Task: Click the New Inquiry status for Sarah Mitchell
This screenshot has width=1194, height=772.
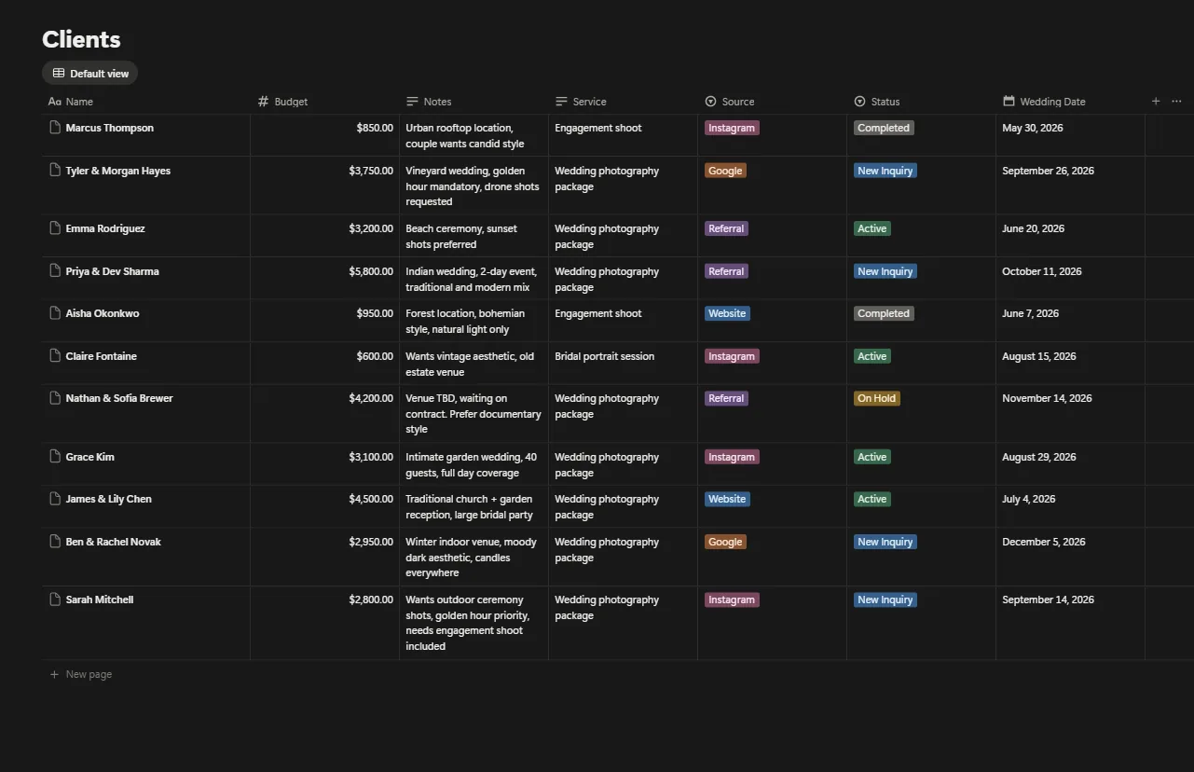Action: [885, 600]
